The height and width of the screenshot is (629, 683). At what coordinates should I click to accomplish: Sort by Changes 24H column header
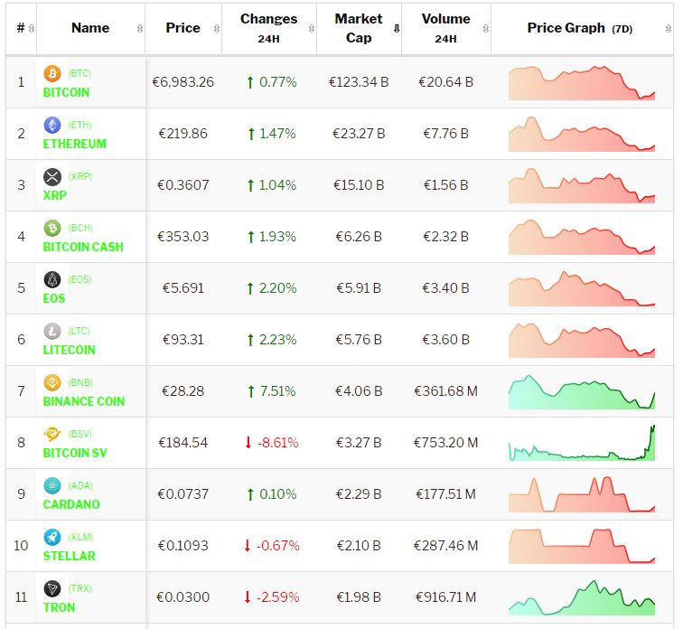tap(268, 28)
